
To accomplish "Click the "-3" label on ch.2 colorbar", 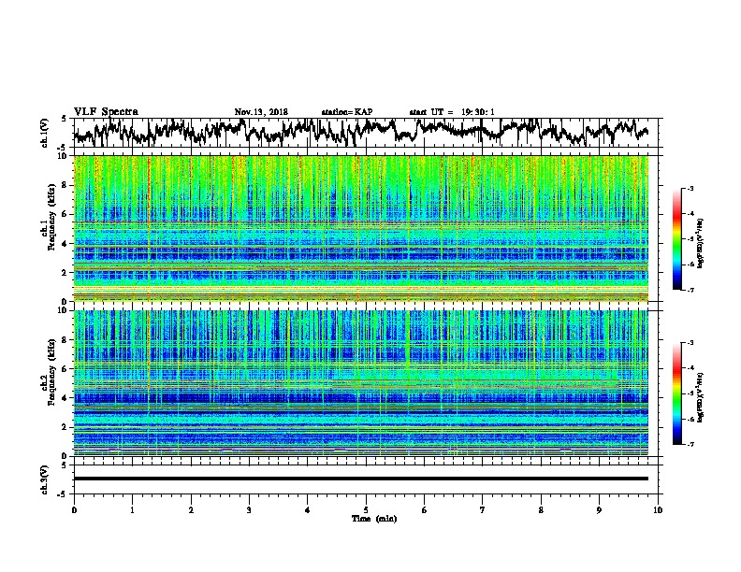I will [x=690, y=343].
